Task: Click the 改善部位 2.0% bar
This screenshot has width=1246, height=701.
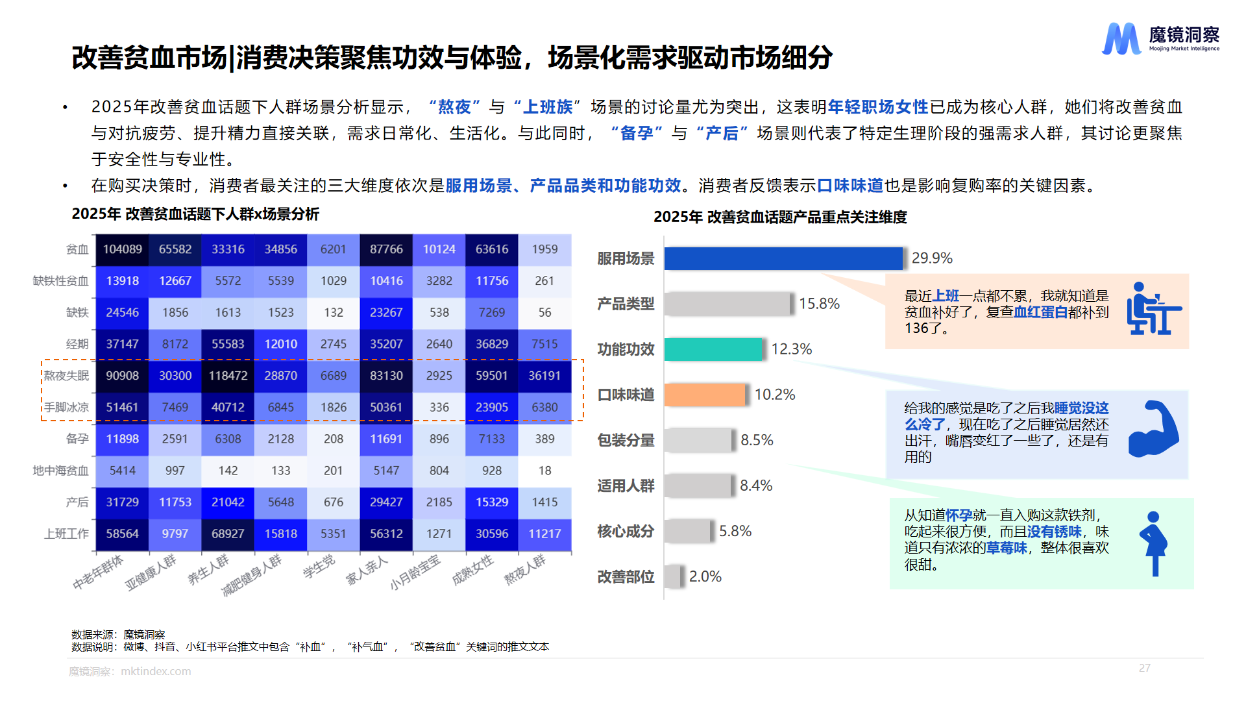Action: 674,576
